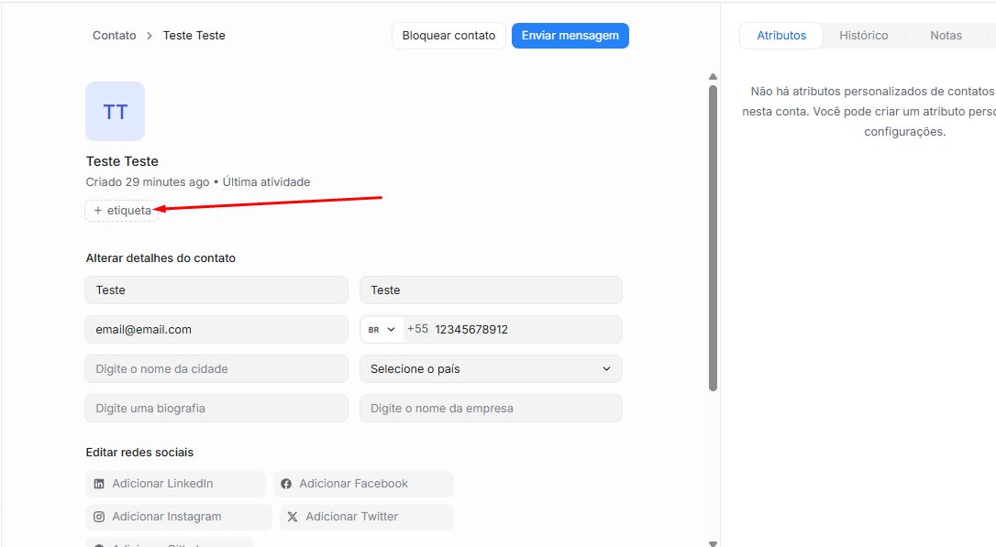996x547 pixels.
Task: Click the vertical scrollbar of contact form
Action: (x=713, y=238)
